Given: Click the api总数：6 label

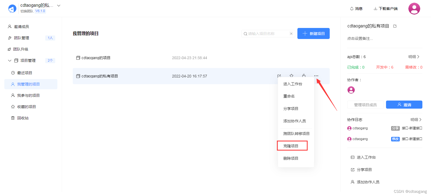Looking at the screenshot, I should (356, 57).
